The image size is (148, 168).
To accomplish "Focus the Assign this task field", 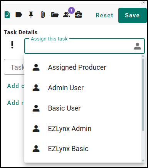I will click(84, 46).
